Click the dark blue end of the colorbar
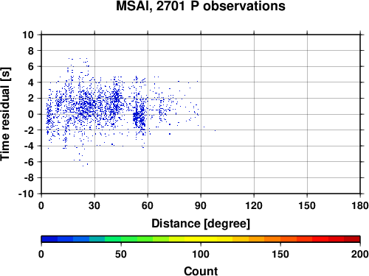Screen dimensions: 369x276 tap(49, 239)
